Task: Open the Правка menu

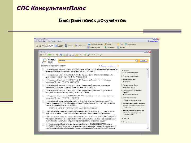Action: click(40, 41)
